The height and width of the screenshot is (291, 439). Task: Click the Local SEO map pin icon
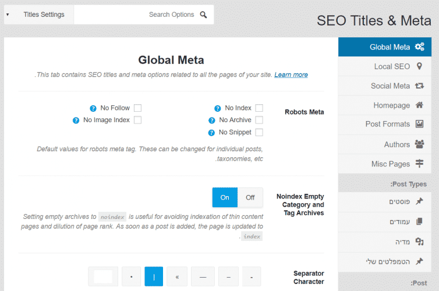tap(419, 66)
